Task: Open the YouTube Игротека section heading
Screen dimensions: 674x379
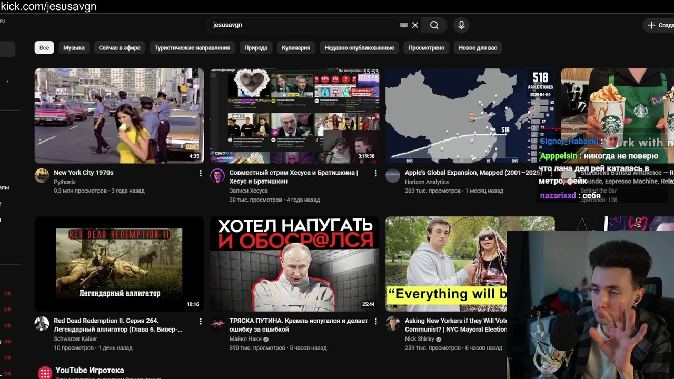Action: point(90,370)
